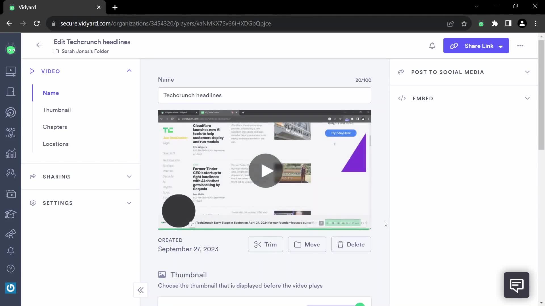Play the Techcrunch headlines video
Viewport: 545px width, 306px height.
(x=266, y=171)
